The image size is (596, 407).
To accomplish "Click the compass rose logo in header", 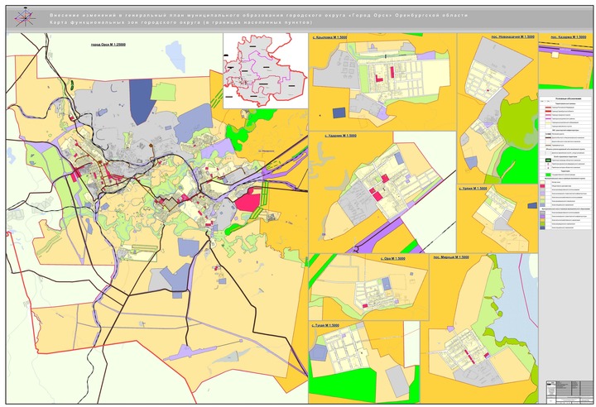I will coord(25,18).
